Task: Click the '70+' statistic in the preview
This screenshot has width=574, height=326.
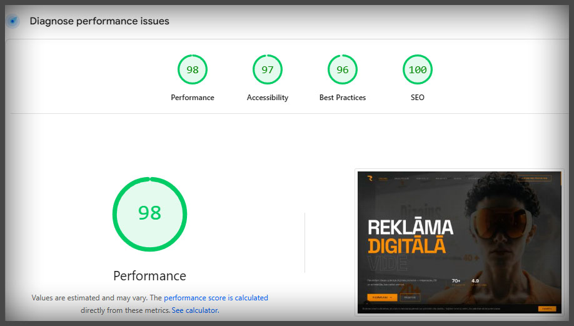Action: pos(456,281)
